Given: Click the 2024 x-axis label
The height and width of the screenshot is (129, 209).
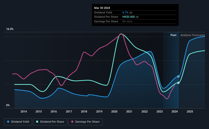Looking at the screenshot, I should pyautogui.click(x=175, y=111).
